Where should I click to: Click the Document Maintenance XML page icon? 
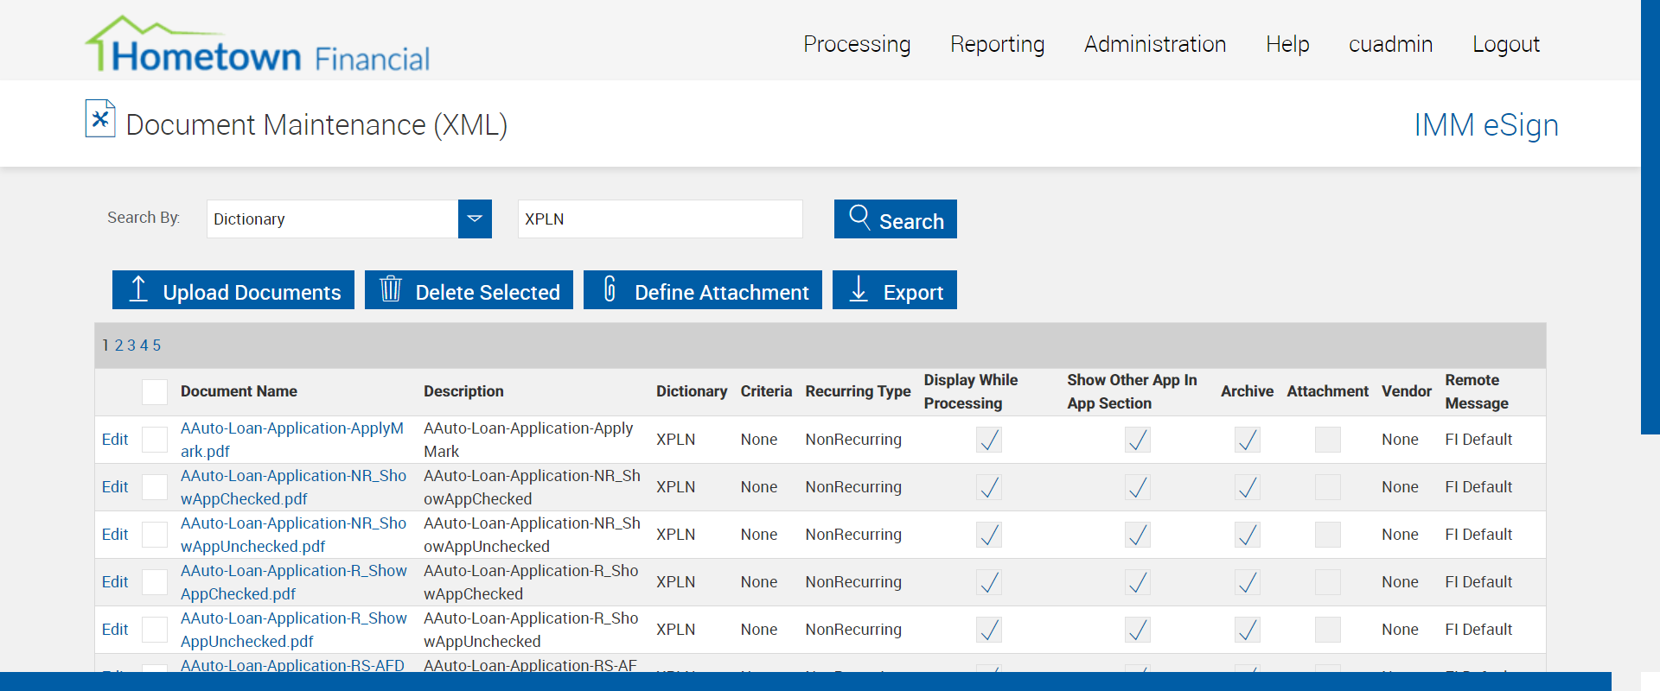100,119
